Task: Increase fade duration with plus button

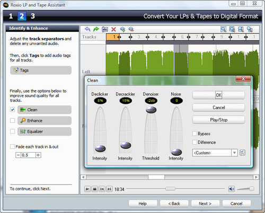Action: click(x=38, y=155)
